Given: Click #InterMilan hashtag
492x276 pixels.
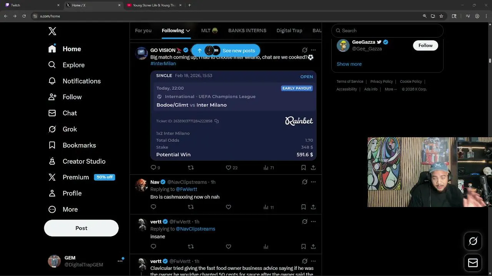Looking at the screenshot, I should (x=163, y=64).
